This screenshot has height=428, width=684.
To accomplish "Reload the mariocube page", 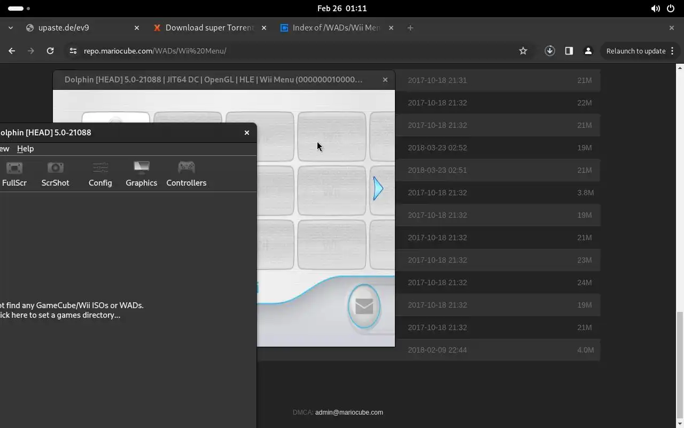I will tap(50, 51).
